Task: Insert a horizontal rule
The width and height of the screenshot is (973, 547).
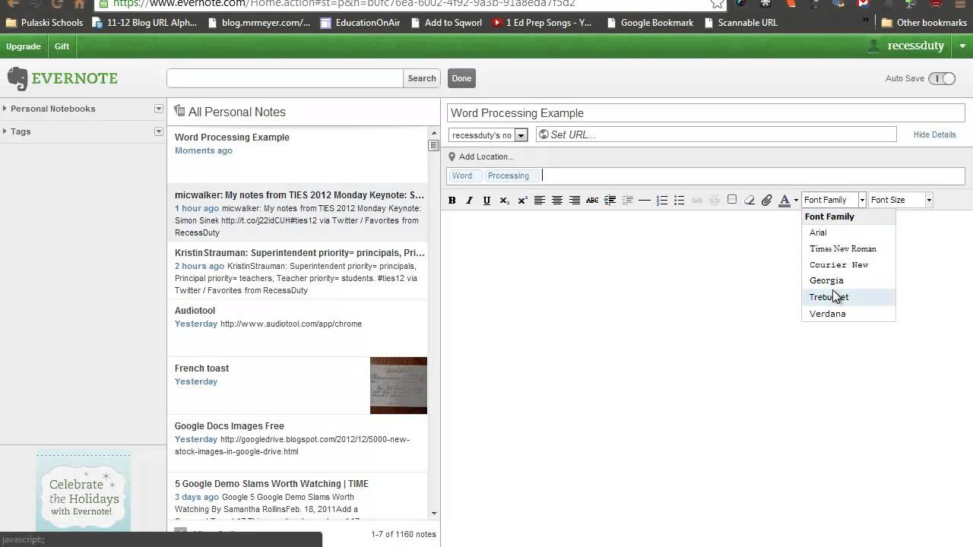Action: pos(645,201)
